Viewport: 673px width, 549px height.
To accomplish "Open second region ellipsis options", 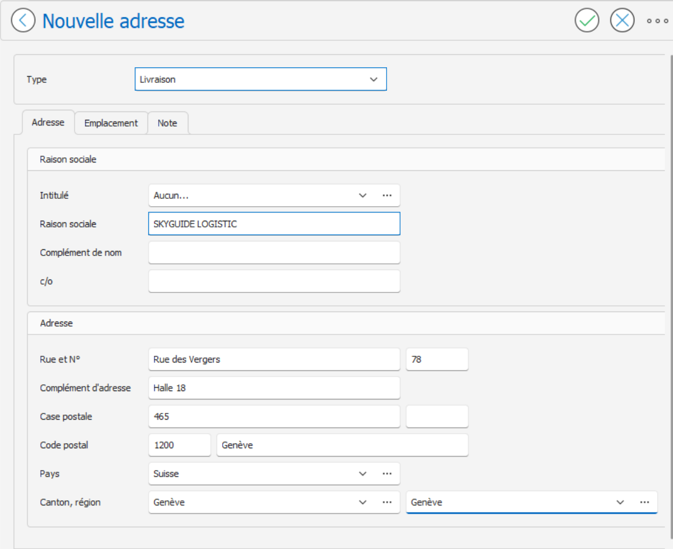I will 645,503.
